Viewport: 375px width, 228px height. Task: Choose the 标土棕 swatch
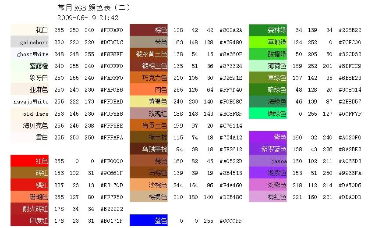click(x=149, y=137)
